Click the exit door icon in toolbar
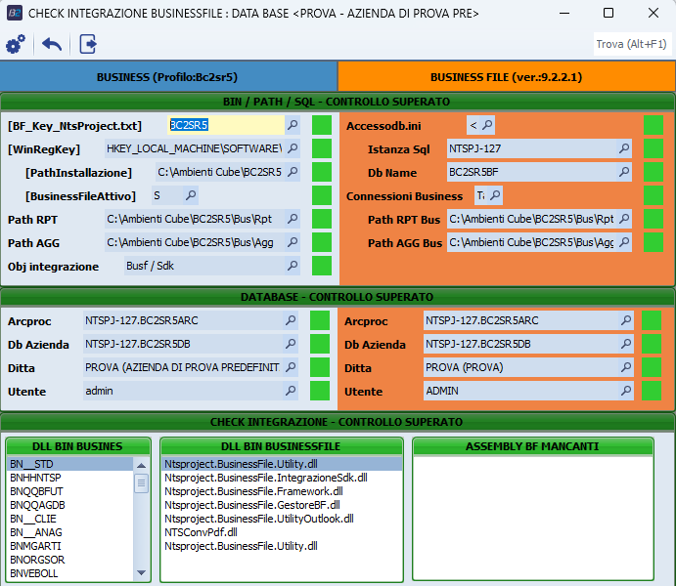 click(88, 44)
